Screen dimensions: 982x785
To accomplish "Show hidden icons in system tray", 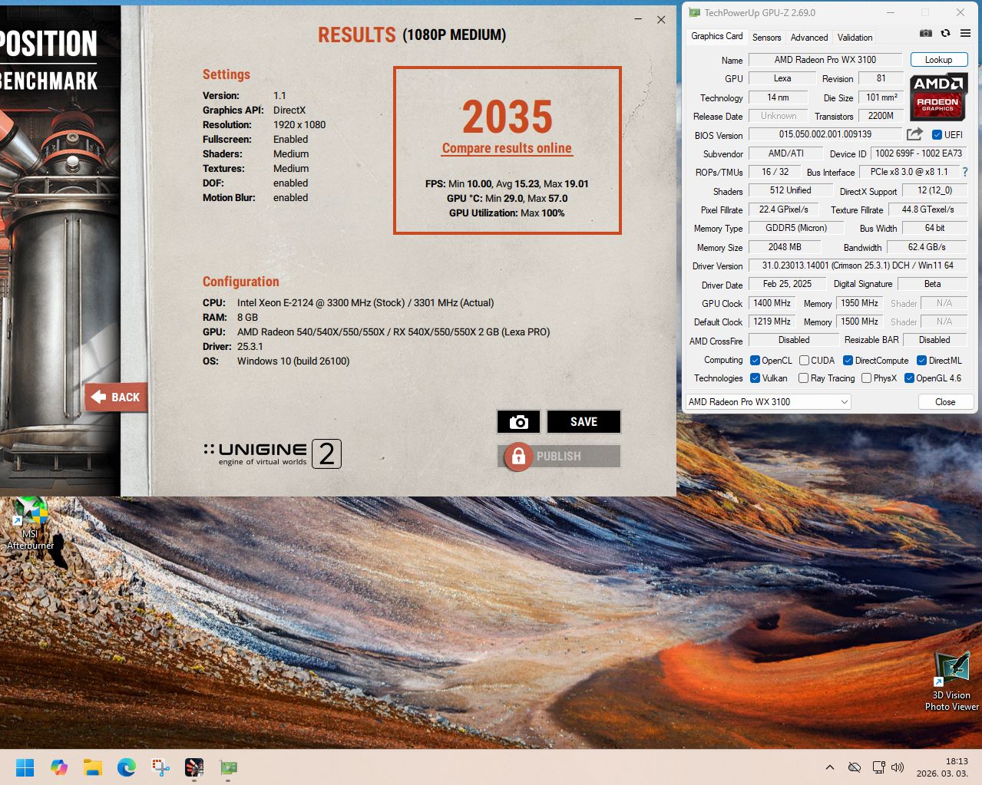I will coord(829,767).
